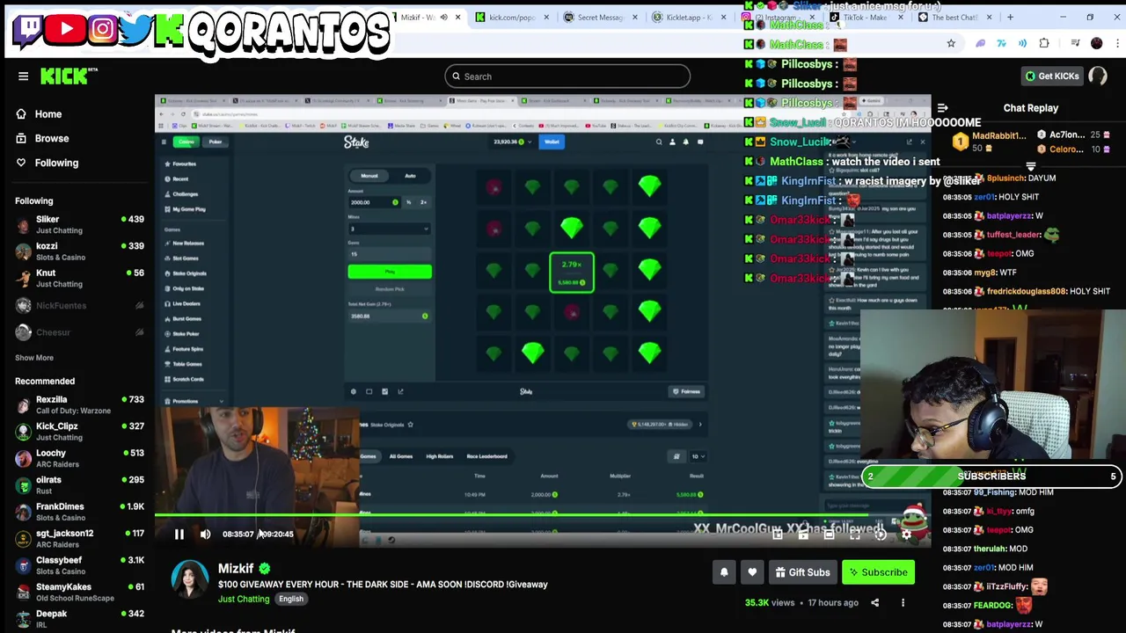Click the green Stake bet button in video
This screenshot has width=1126, height=633.
pos(390,272)
